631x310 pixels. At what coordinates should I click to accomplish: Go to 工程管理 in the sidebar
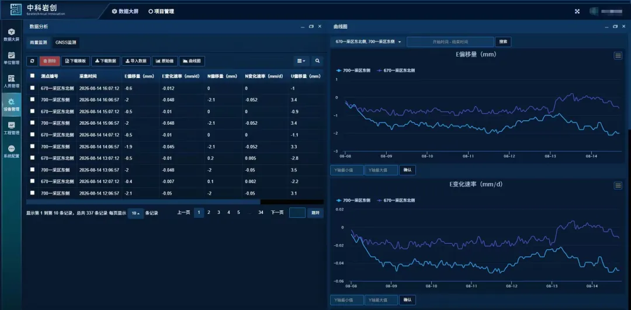(x=11, y=128)
